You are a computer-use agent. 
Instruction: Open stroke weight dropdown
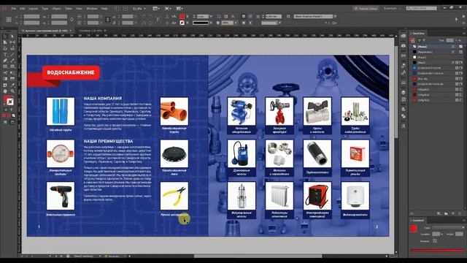(211, 16)
